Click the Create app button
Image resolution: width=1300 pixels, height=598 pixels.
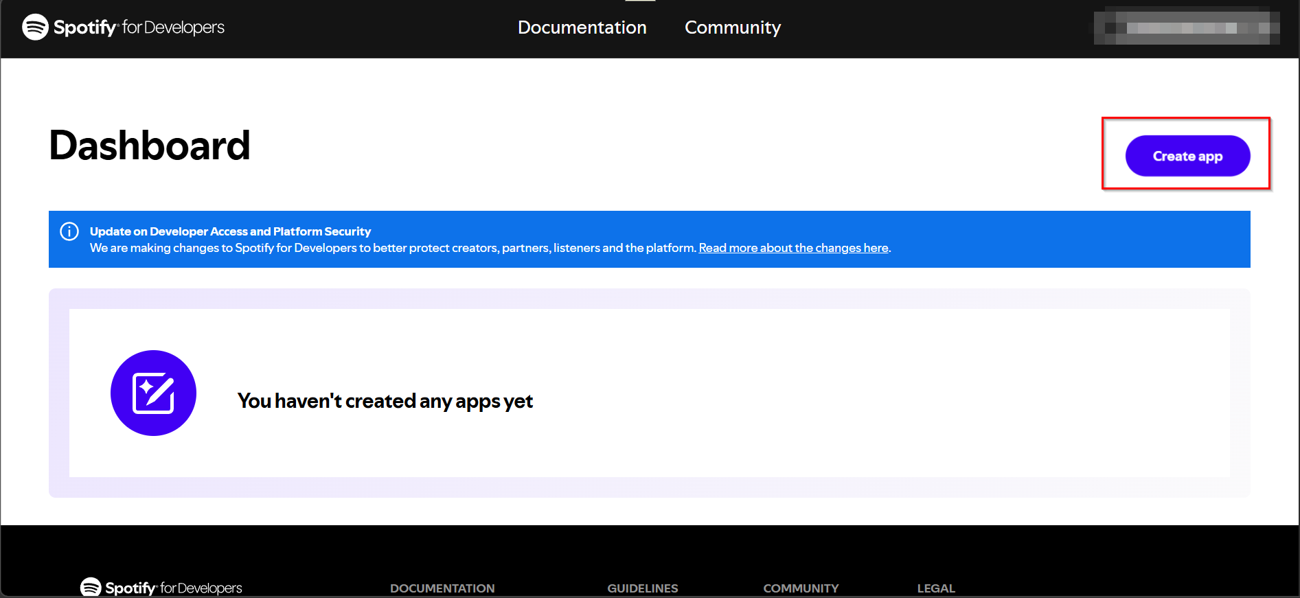[x=1187, y=156]
